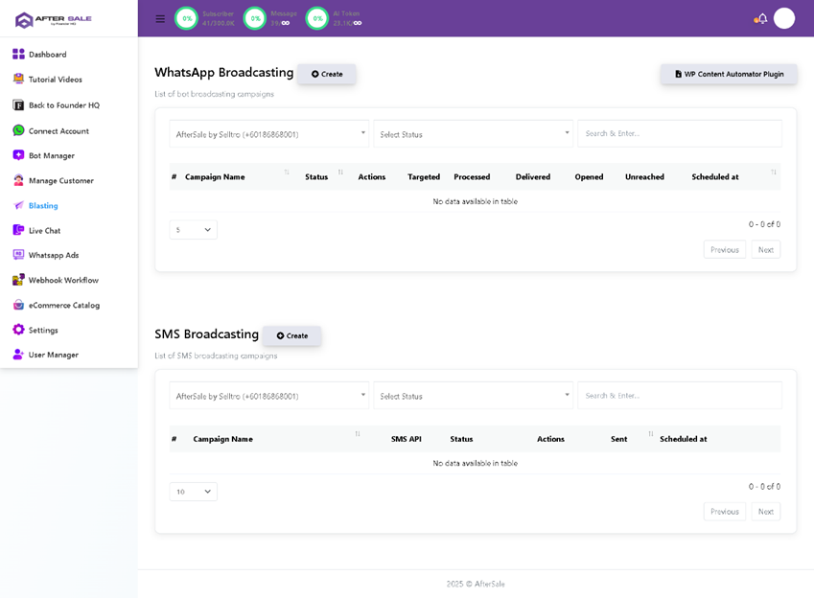Click the Live Chat sidebar icon

(18, 230)
